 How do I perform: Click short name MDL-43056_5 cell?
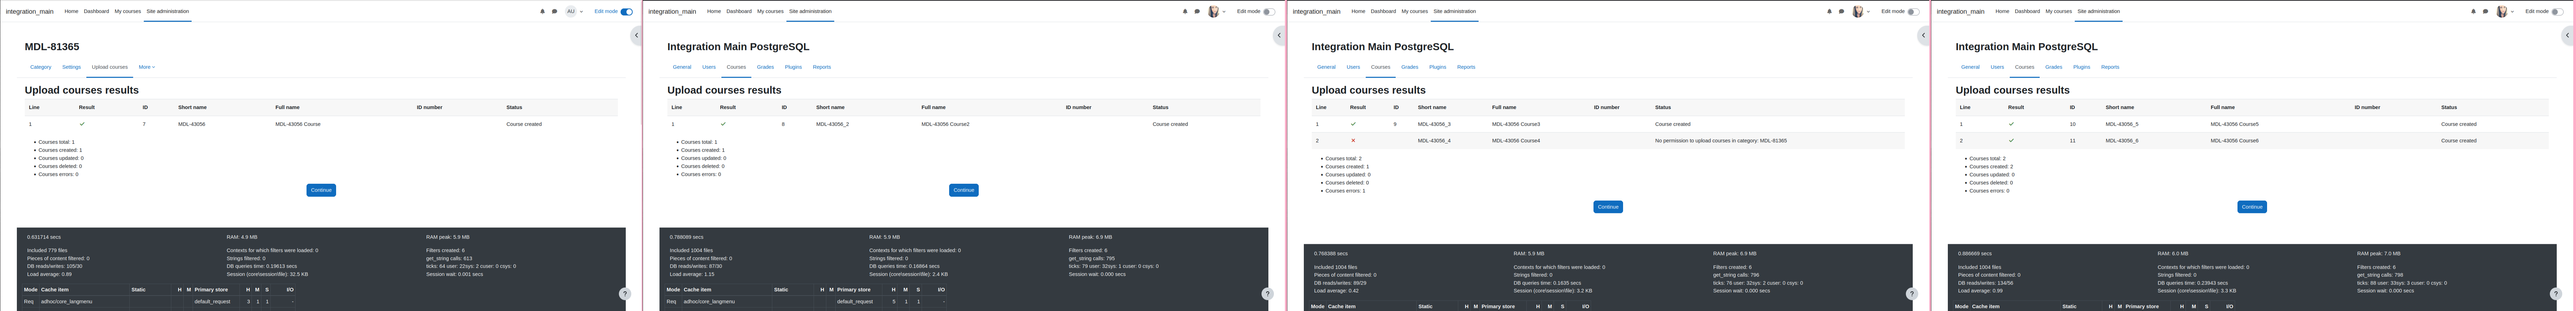pyautogui.click(x=2122, y=124)
